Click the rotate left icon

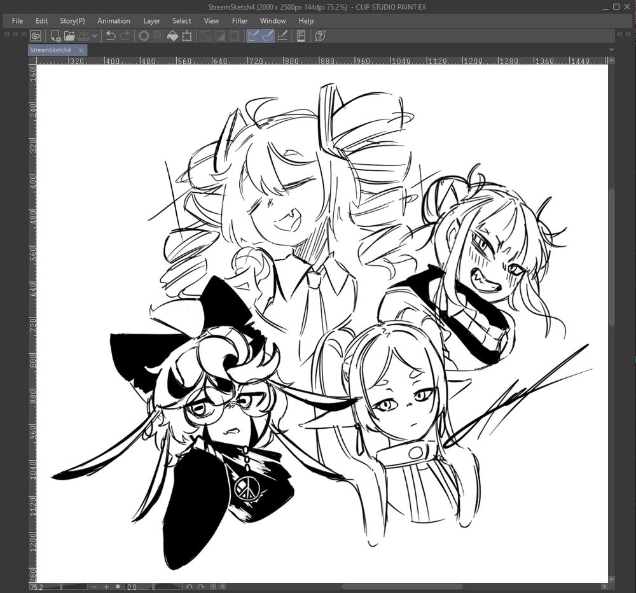pyautogui.click(x=190, y=587)
